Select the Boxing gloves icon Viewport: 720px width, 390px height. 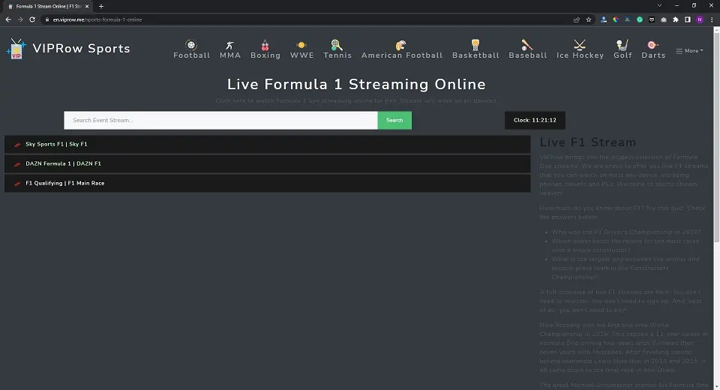265,44
